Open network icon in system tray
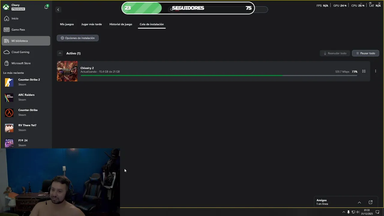This screenshot has height=216, width=384. [353, 212]
